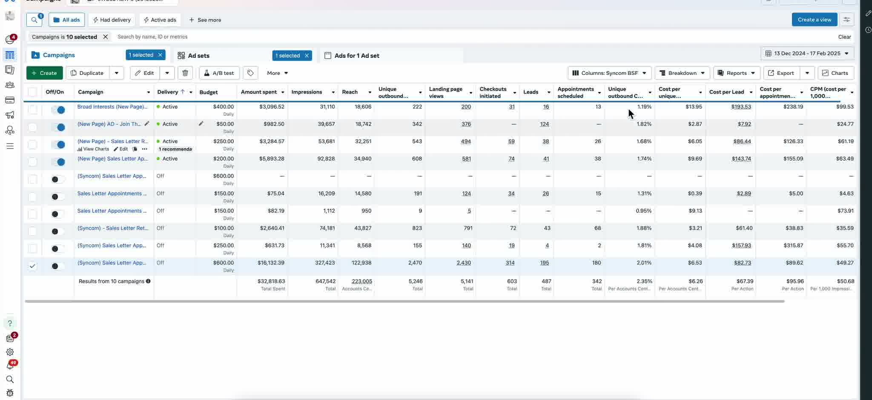Open the Charts button
Viewport: 872px width, 400px height.
835,73
